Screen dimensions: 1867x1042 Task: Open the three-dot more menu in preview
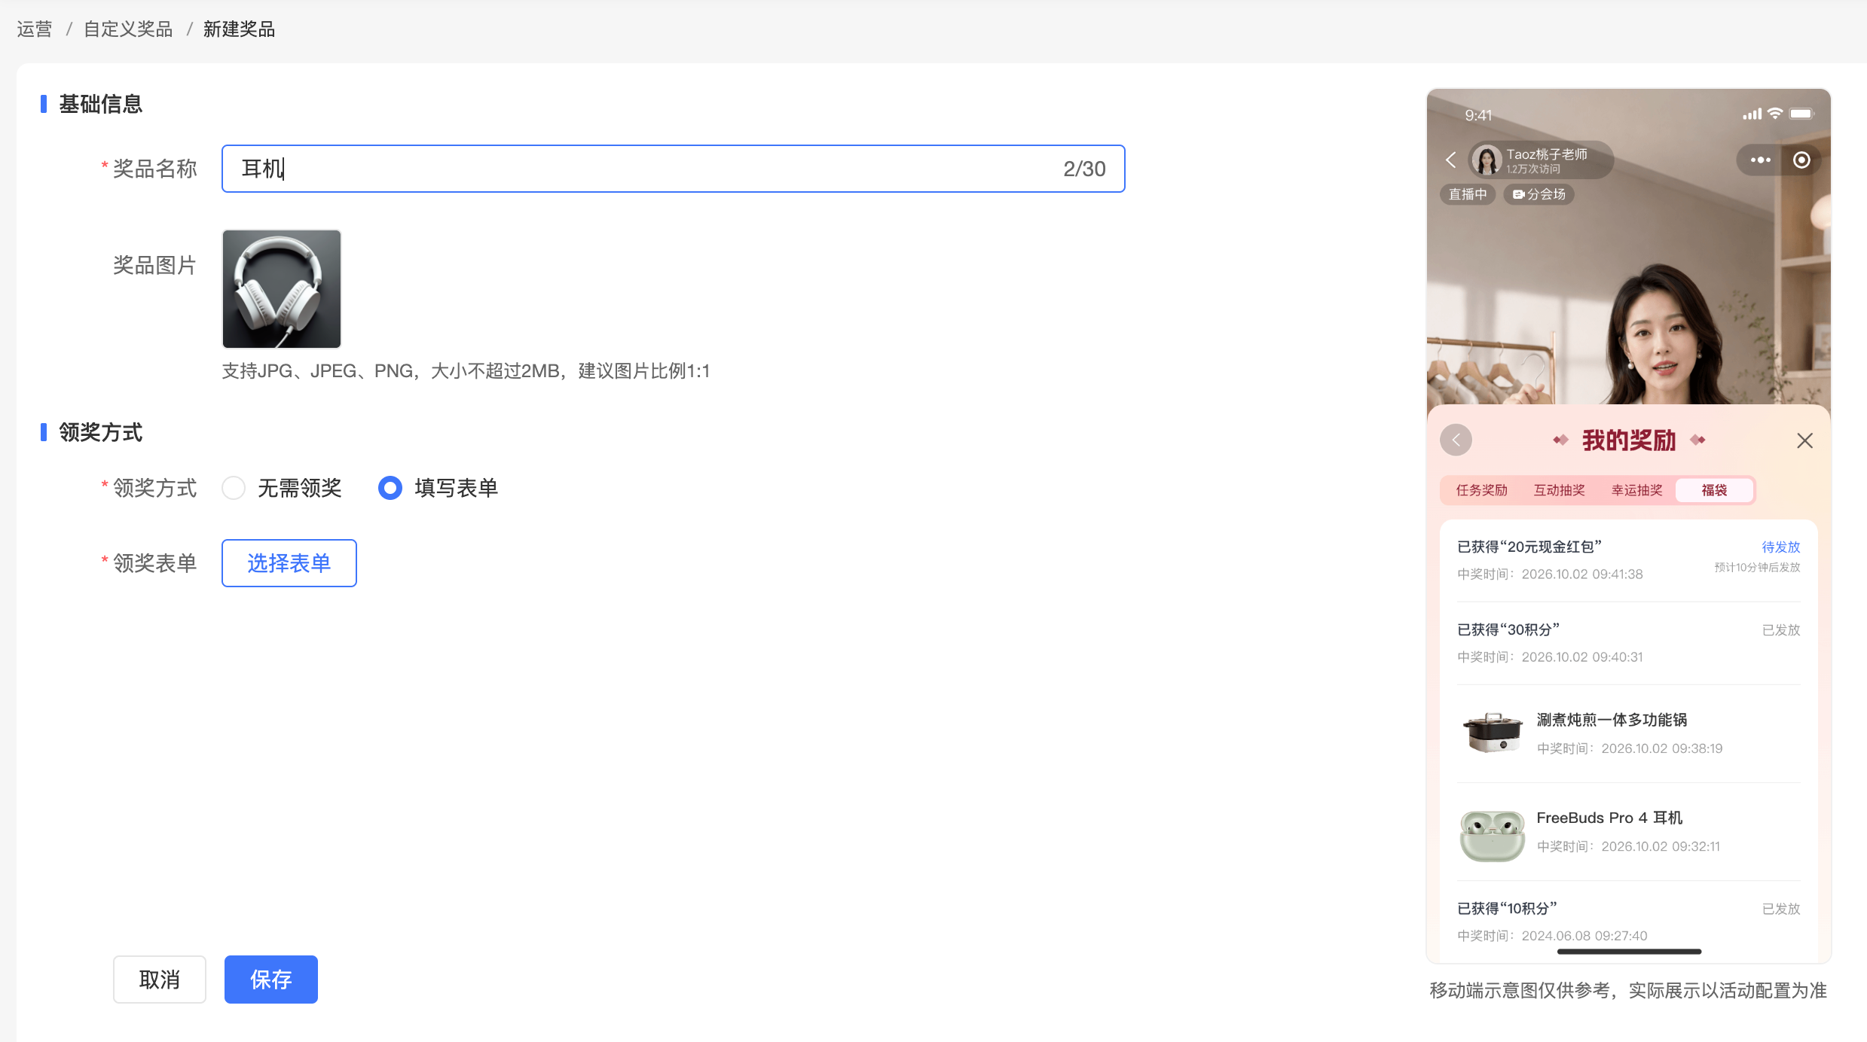pos(1760,160)
